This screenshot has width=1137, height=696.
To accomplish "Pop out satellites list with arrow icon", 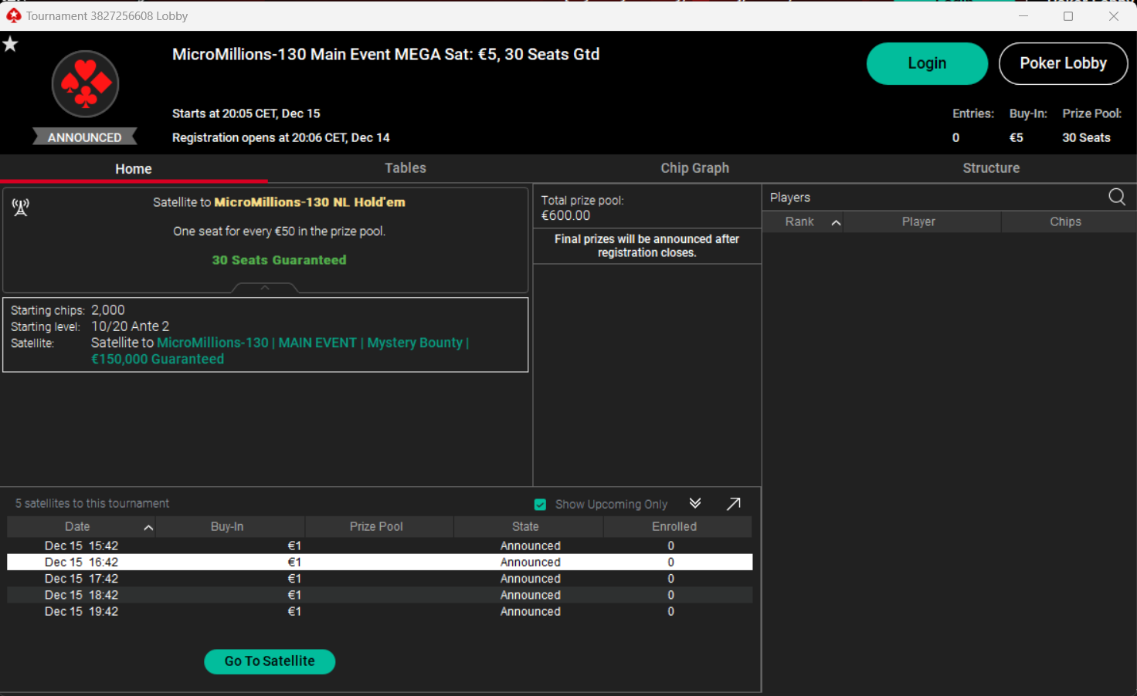I will (x=734, y=504).
